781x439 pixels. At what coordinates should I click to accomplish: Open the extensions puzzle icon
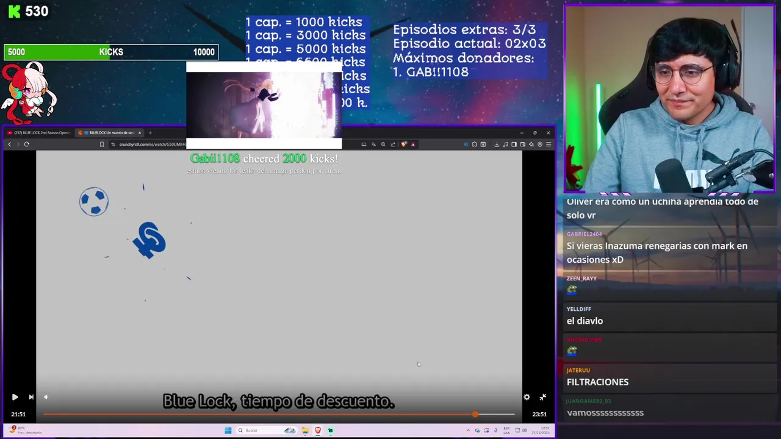[475, 145]
